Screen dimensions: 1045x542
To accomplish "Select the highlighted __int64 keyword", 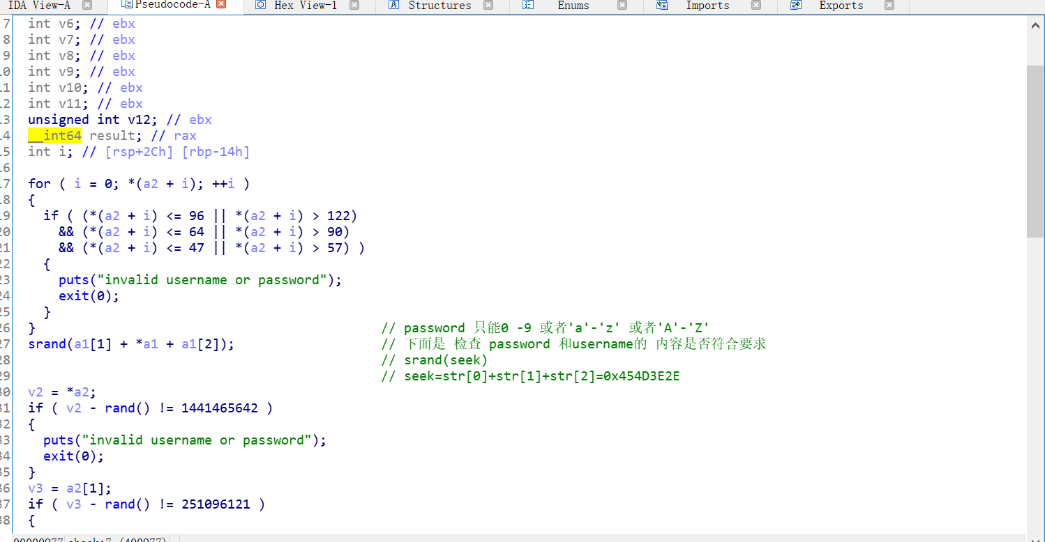I will [54, 135].
